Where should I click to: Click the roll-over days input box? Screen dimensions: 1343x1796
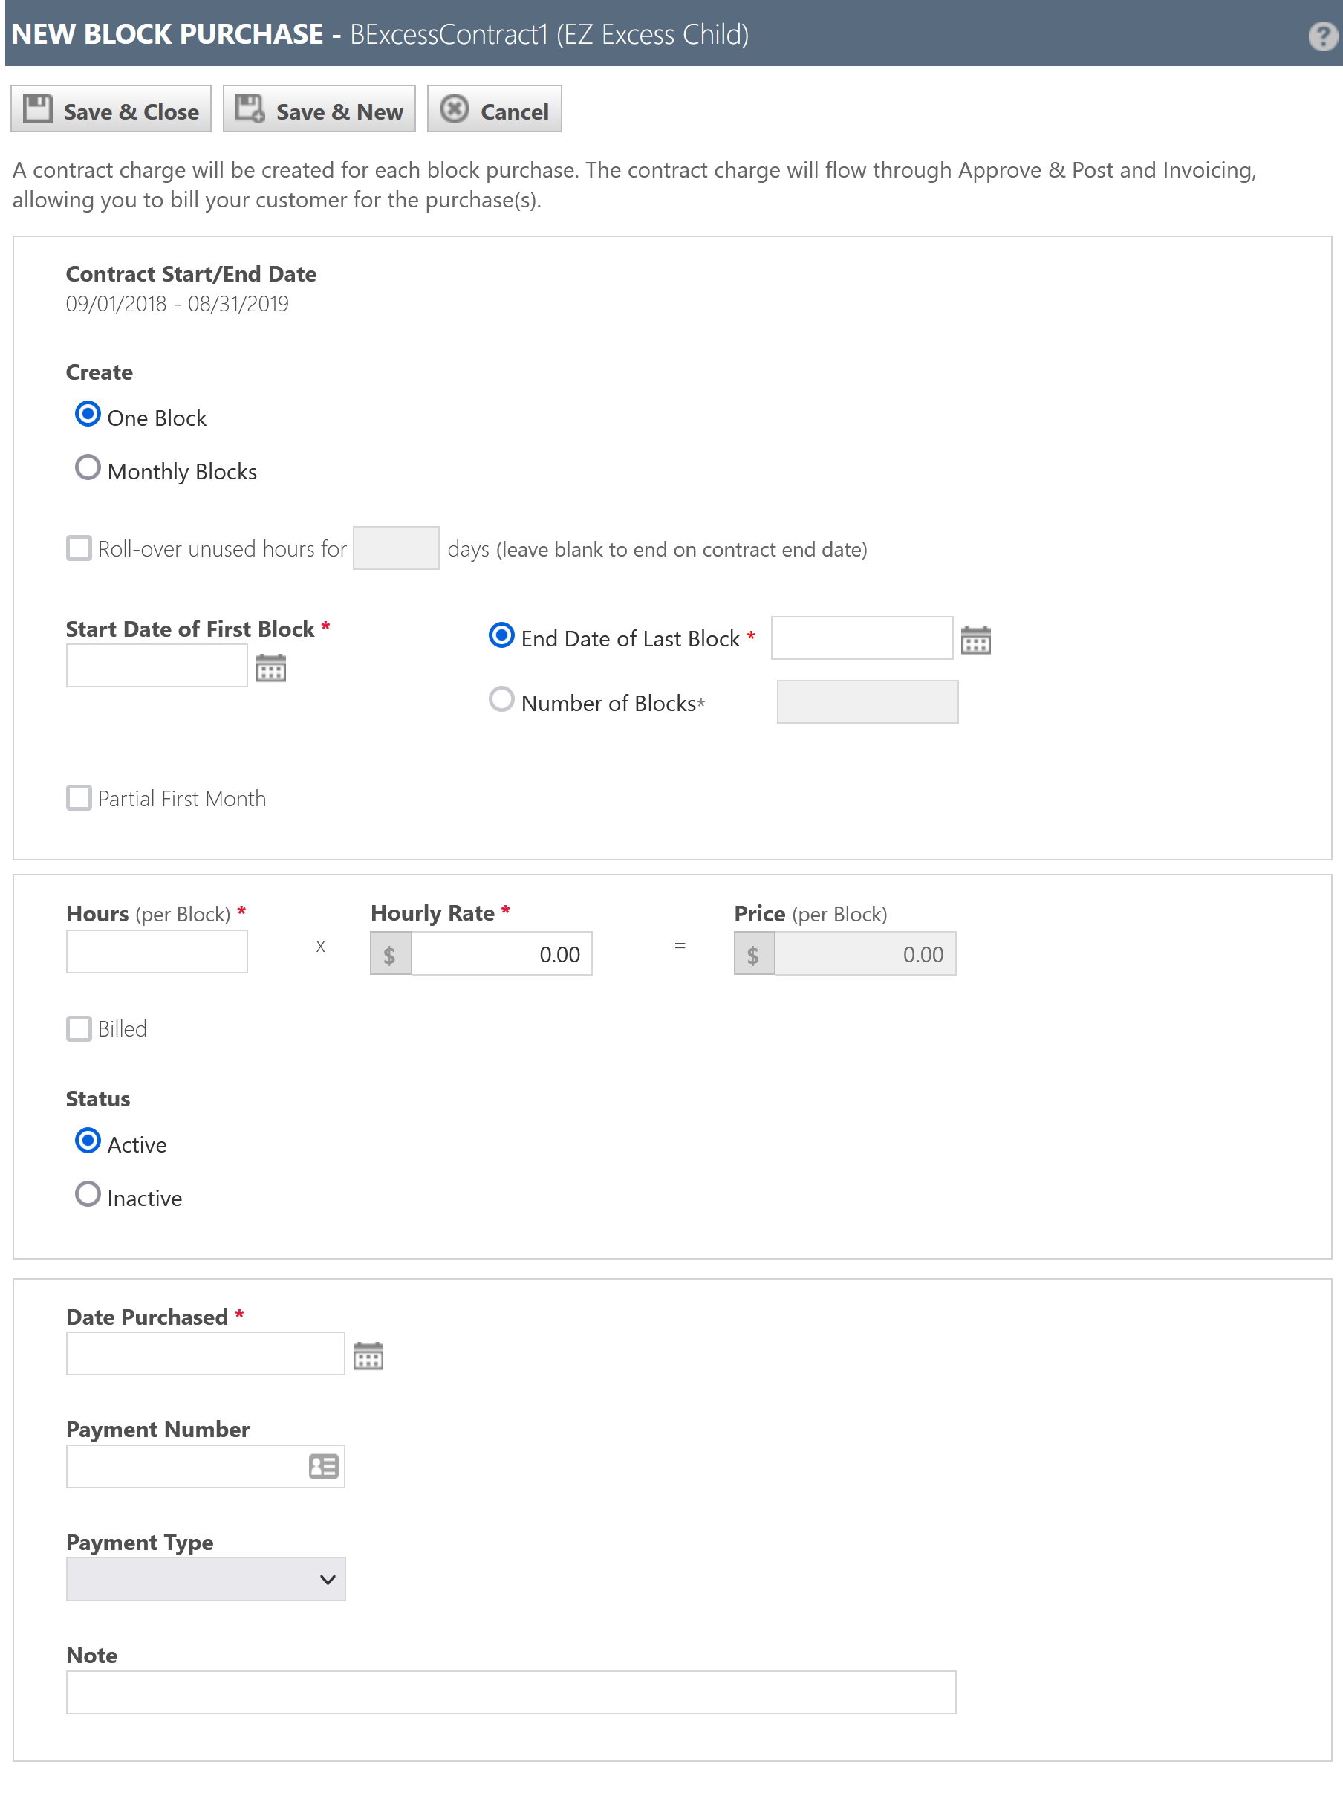click(396, 548)
